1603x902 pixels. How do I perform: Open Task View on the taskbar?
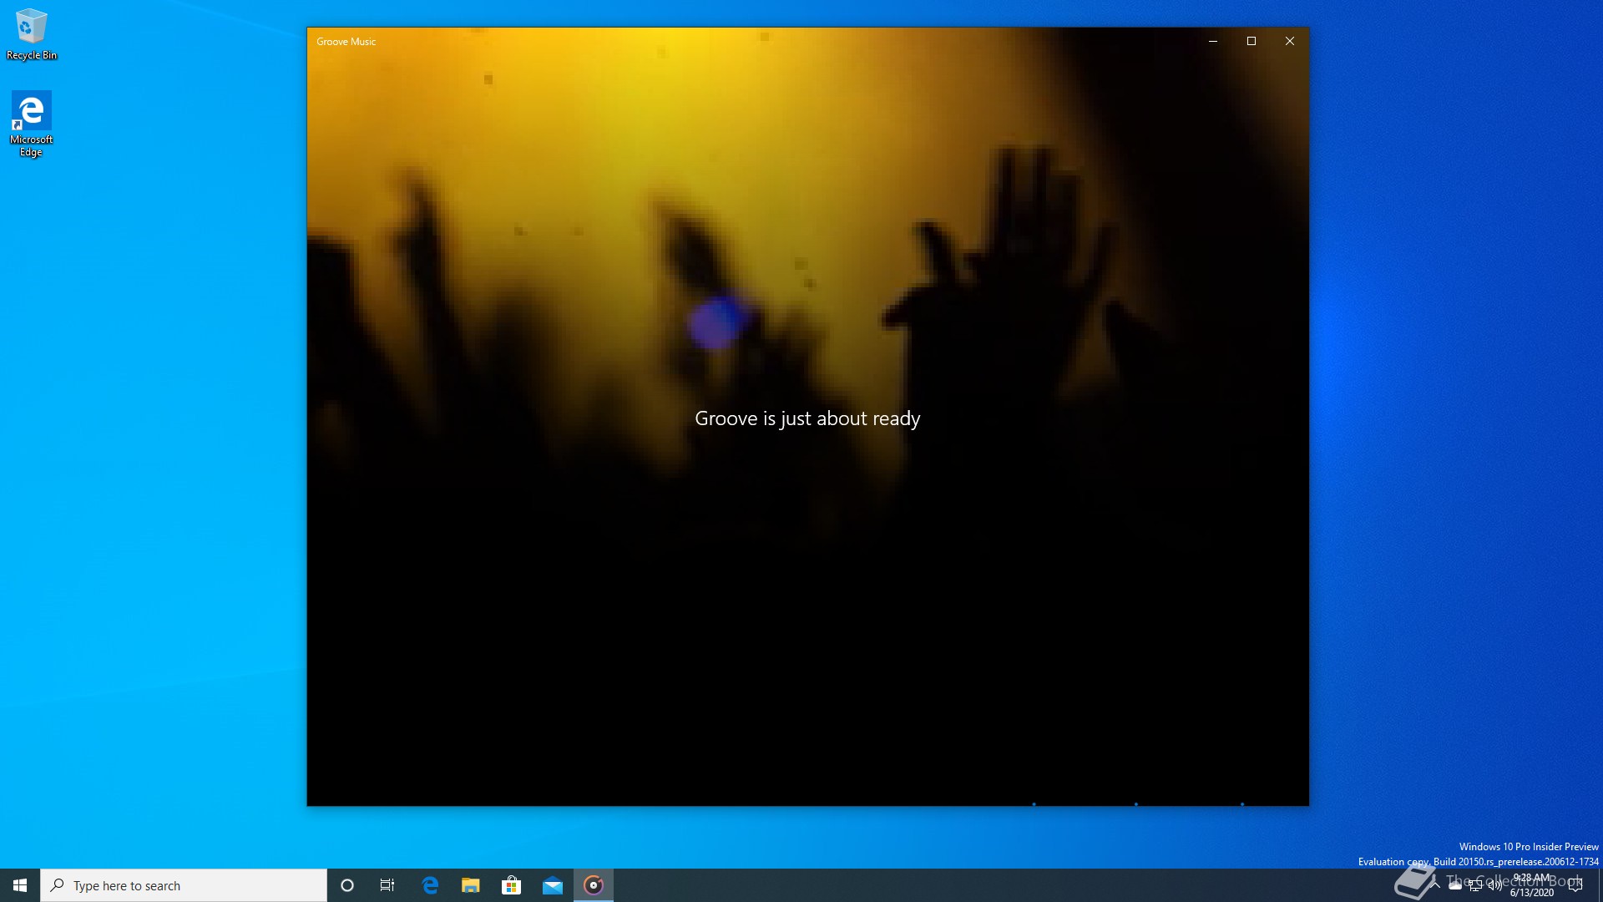387,885
